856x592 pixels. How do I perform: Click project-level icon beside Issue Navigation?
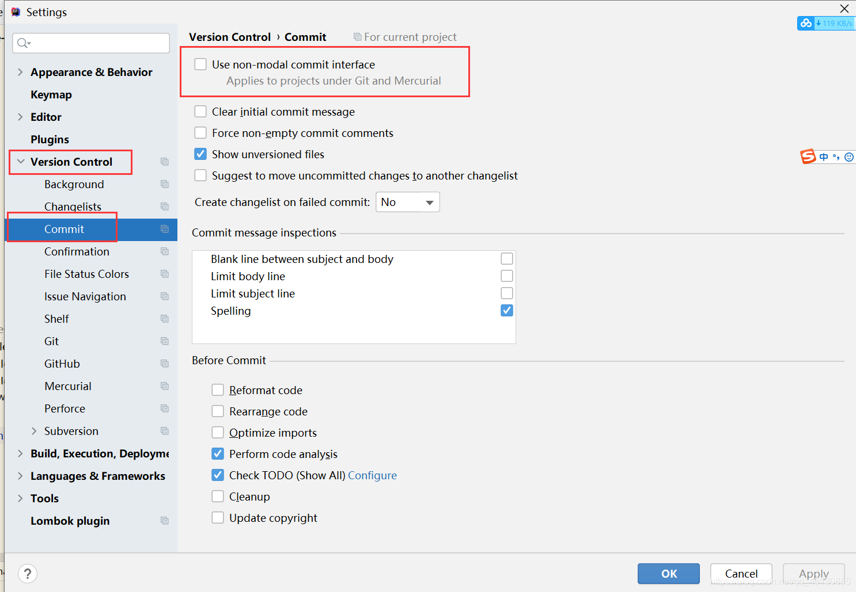pyautogui.click(x=165, y=296)
